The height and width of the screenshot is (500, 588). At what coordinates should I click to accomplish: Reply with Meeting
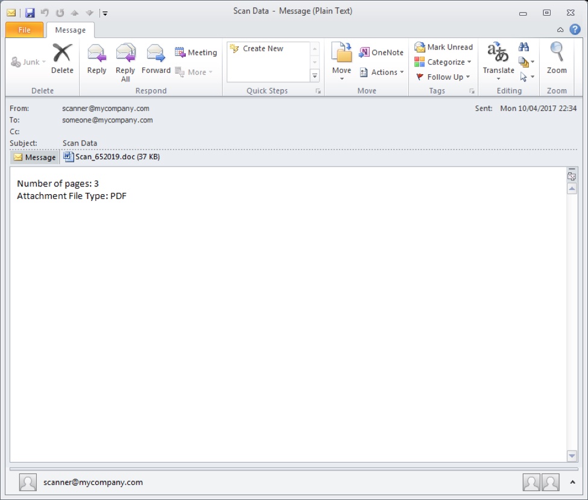196,52
